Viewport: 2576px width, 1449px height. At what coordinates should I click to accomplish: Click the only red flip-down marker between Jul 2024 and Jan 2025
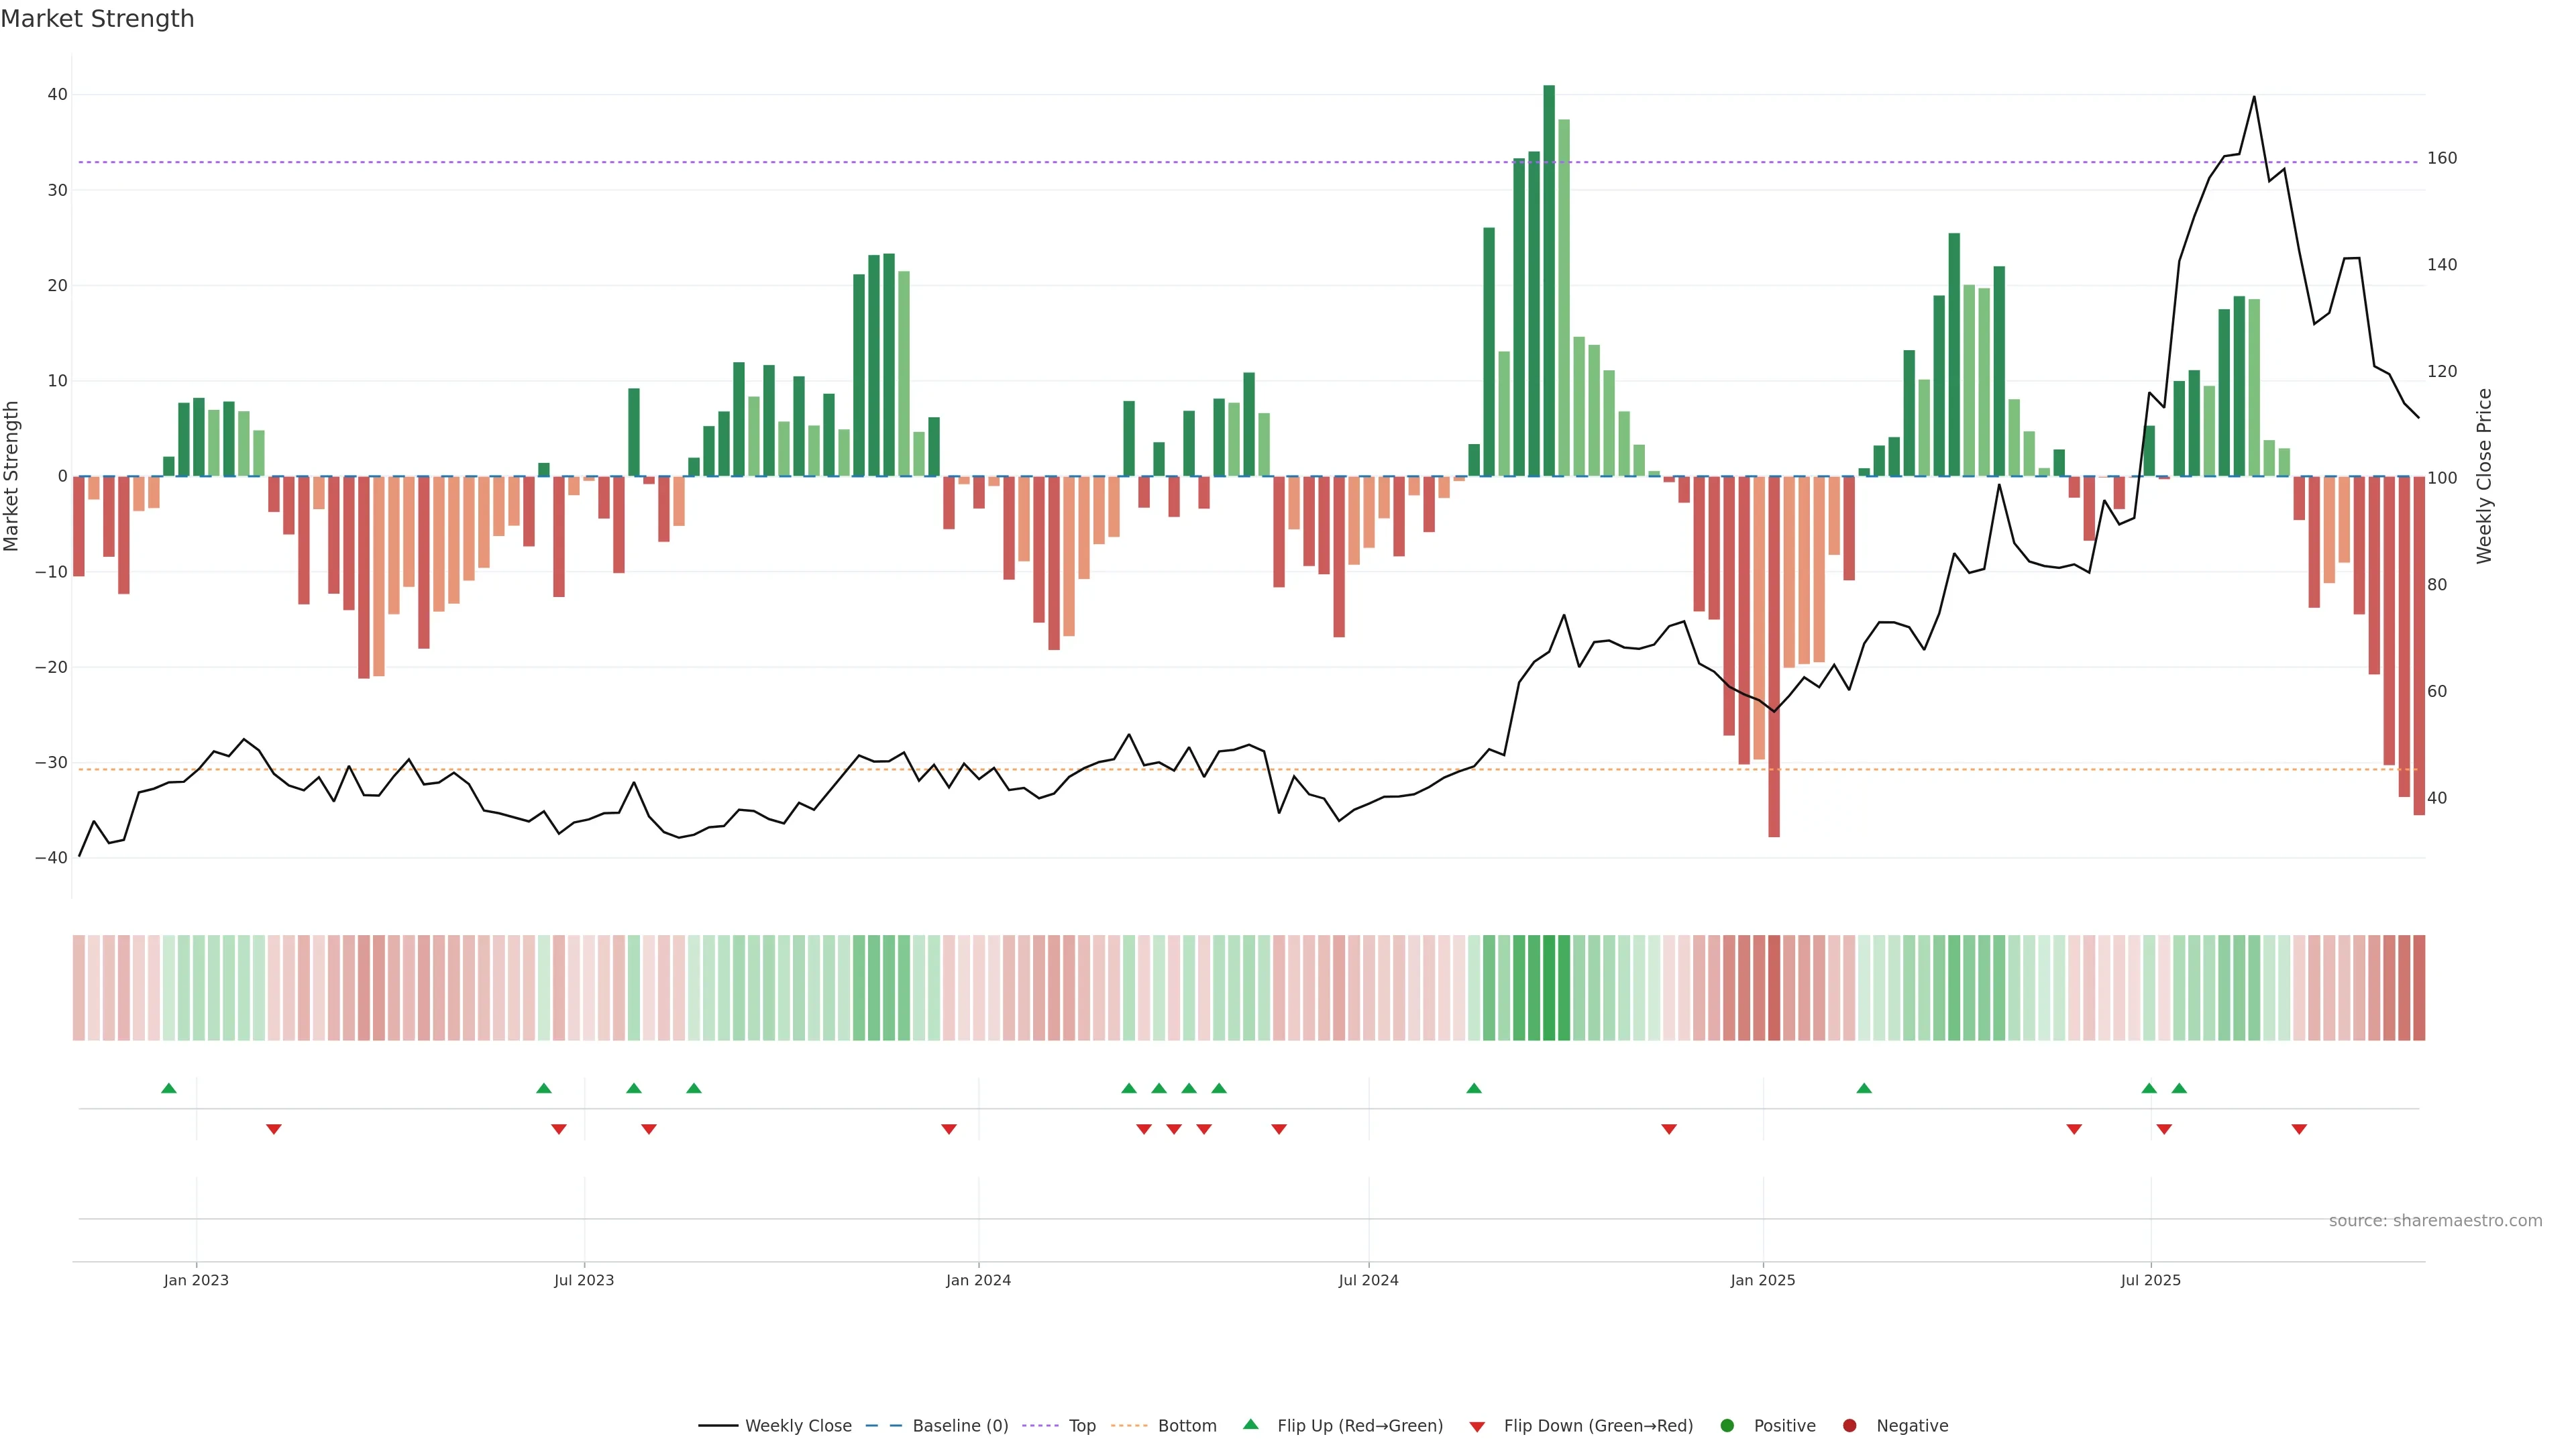[x=1669, y=1129]
